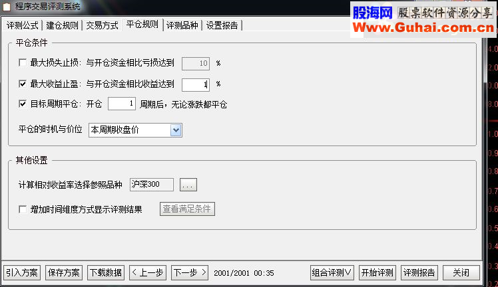
Task: Open the 评测公式 tab
Action: pyautogui.click(x=22, y=25)
